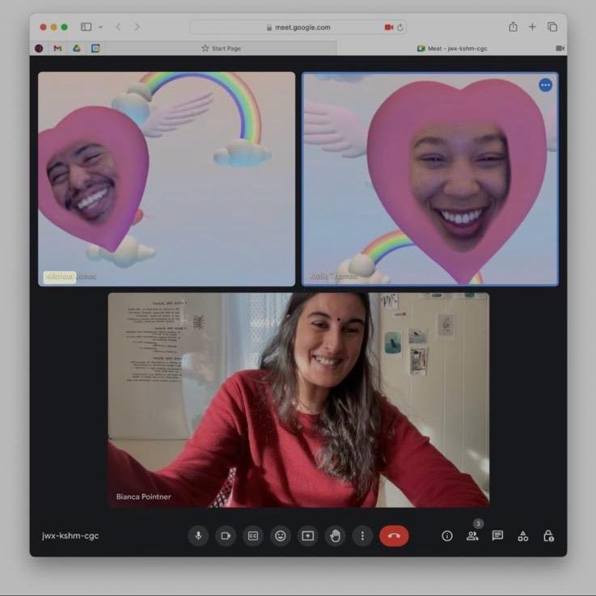The width and height of the screenshot is (596, 596).
Task: Select the Meet - jwx-kshm-cgc tab
Action: click(452, 49)
